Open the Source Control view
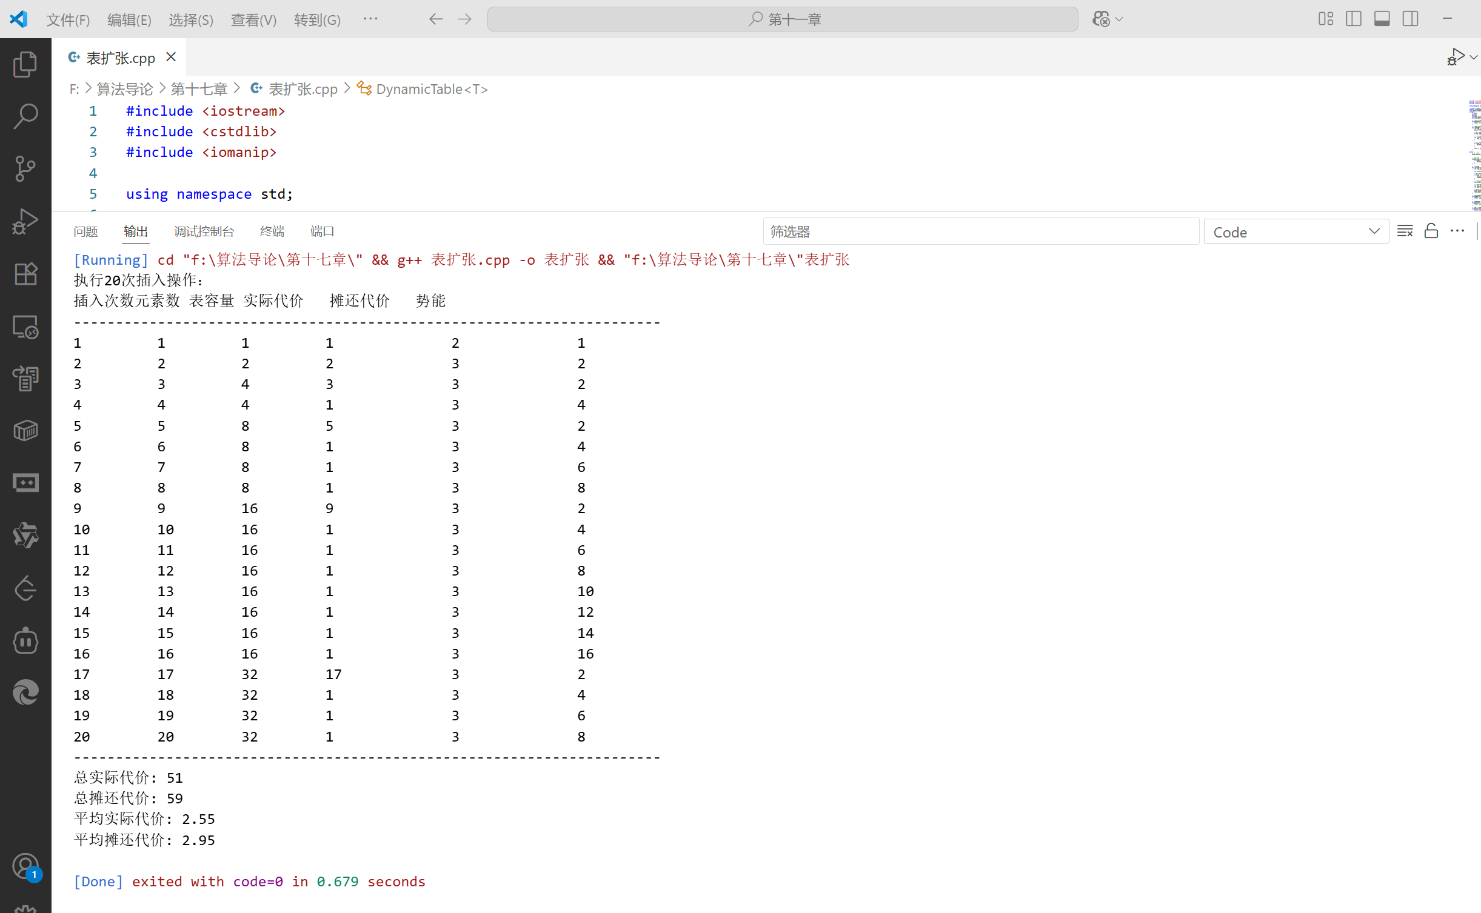The width and height of the screenshot is (1481, 913). point(25,168)
